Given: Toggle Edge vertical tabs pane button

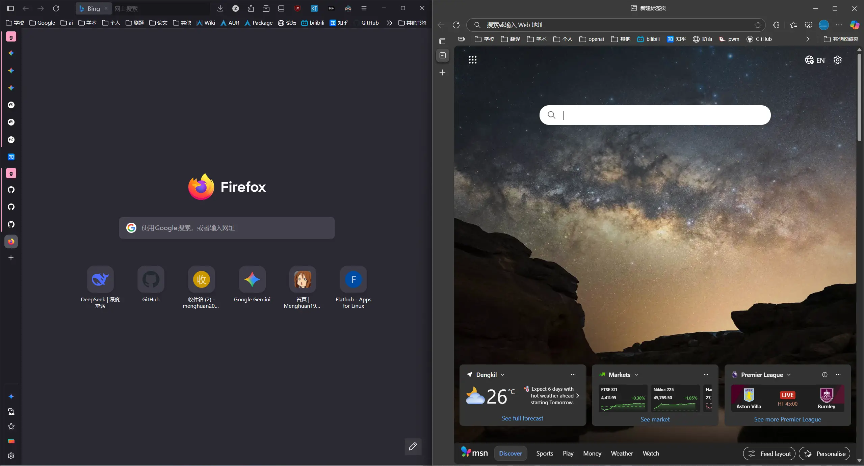Looking at the screenshot, I should (442, 41).
